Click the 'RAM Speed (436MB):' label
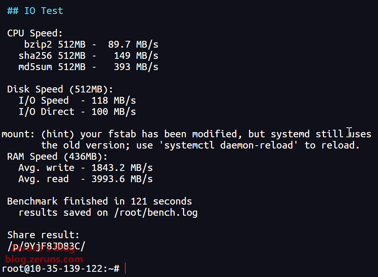Viewport: 378px width, 277px height. (57, 157)
